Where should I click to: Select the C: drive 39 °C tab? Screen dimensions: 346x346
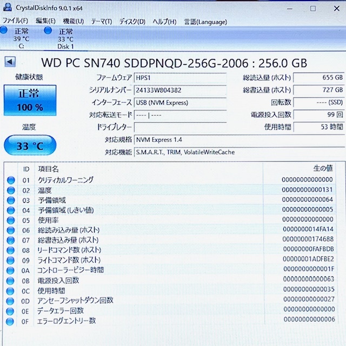tap(22, 38)
